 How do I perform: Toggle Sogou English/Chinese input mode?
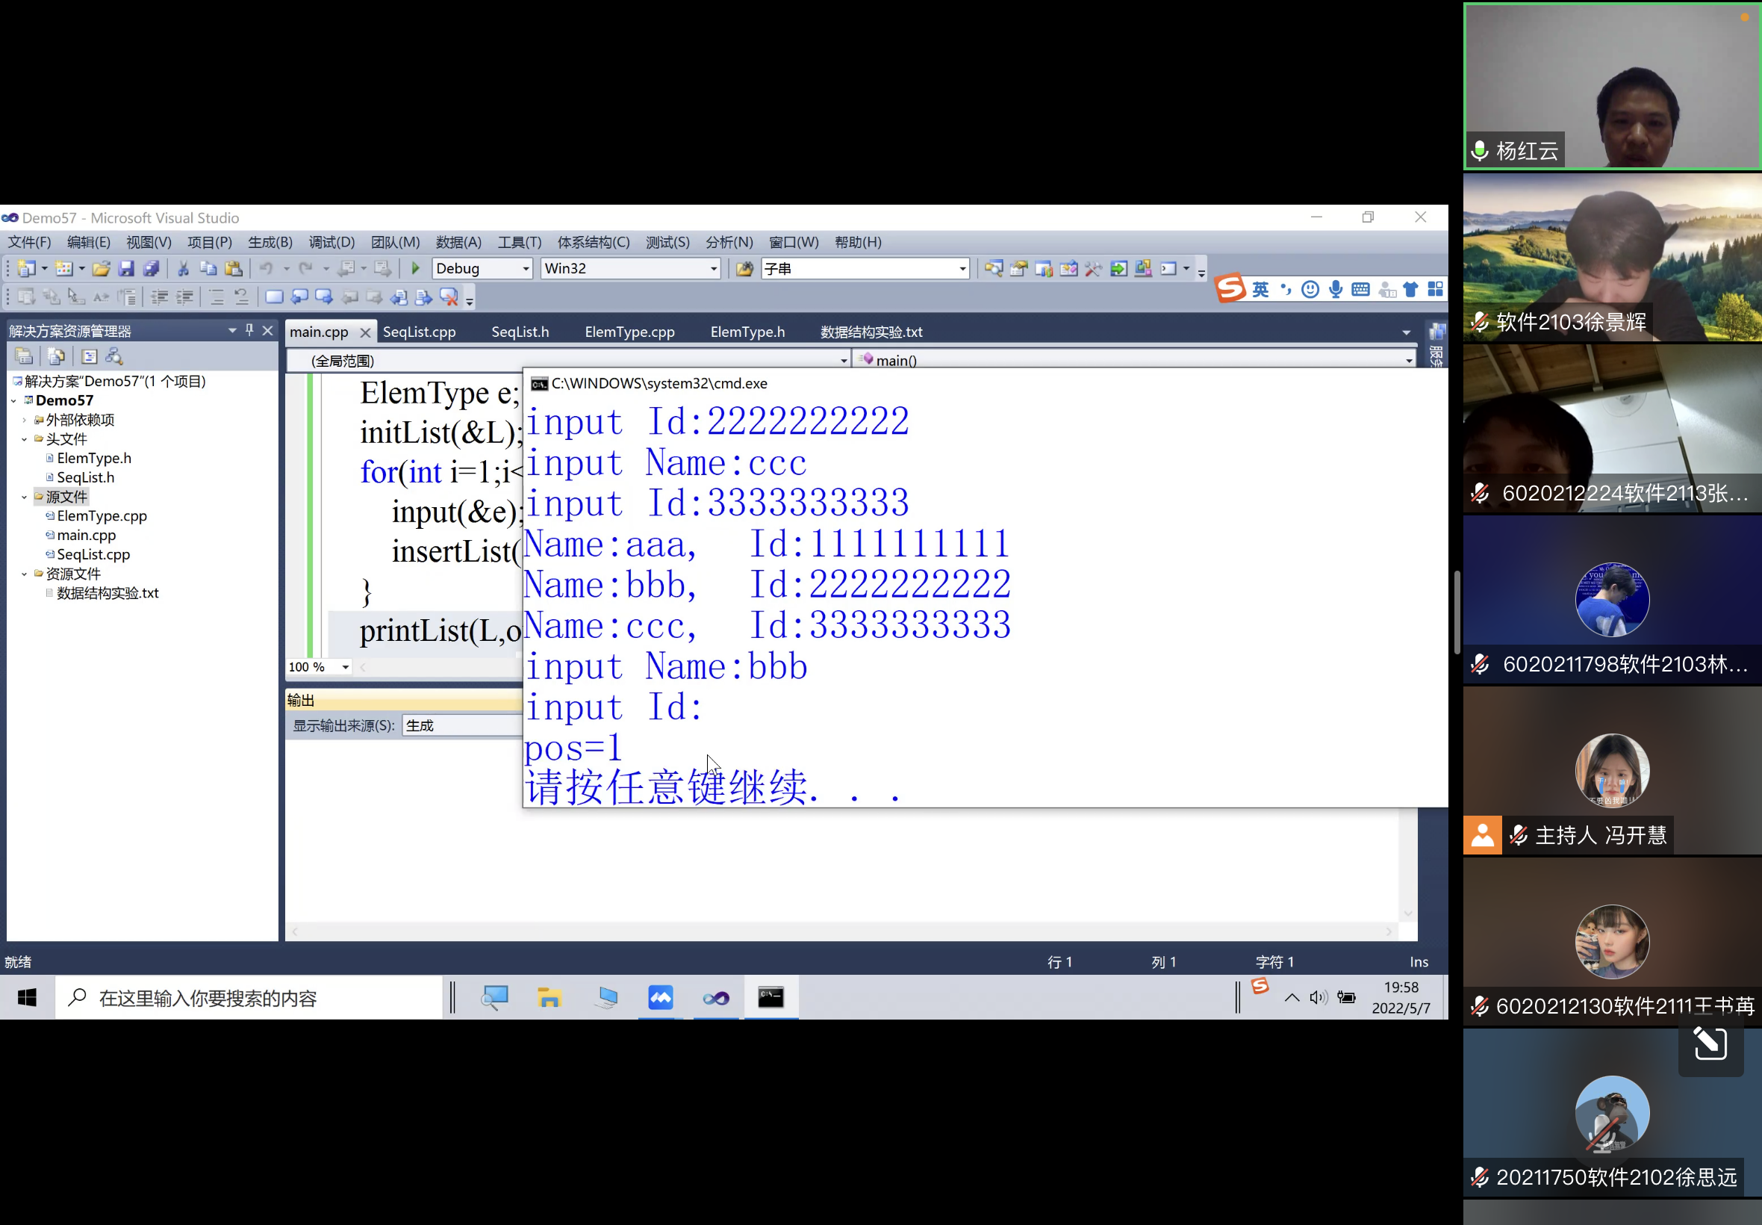pyautogui.click(x=1260, y=289)
